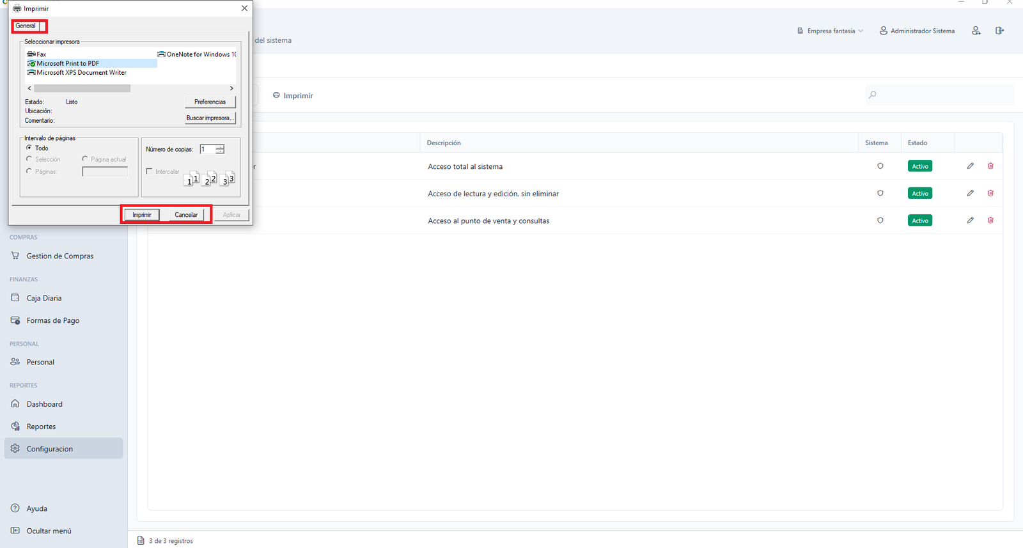Click Imprimir toolbar button in app
The width and height of the screenshot is (1023, 548).
pyautogui.click(x=293, y=95)
